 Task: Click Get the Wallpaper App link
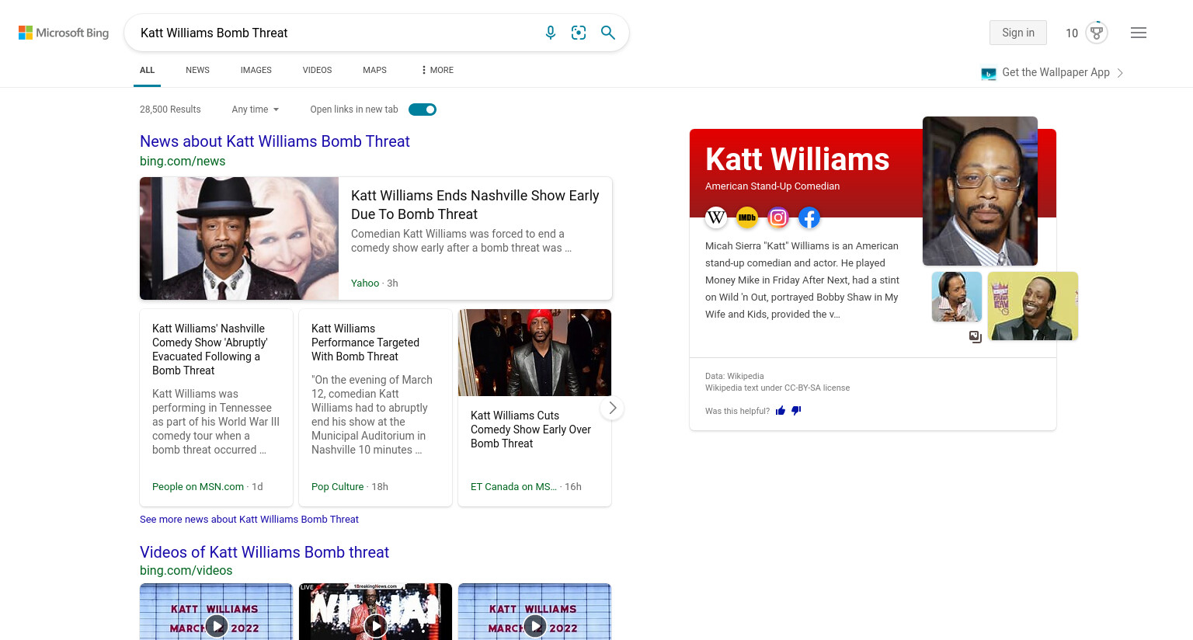[x=1056, y=72]
